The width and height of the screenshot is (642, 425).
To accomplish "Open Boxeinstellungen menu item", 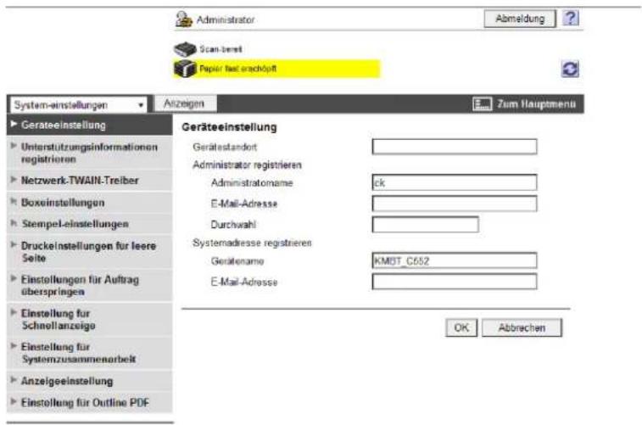I will (x=89, y=203).
